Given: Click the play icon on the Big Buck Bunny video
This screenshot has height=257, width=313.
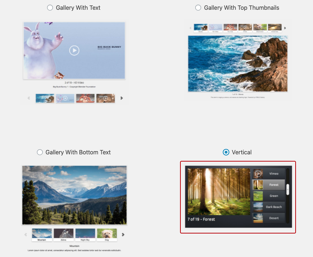Looking at the screenshot, I should tap(74, 50).
